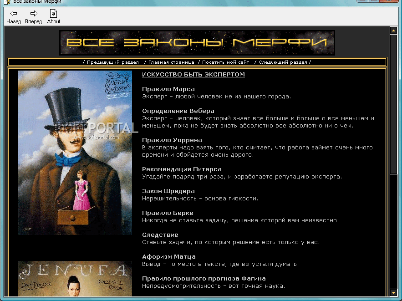Select the Закон Шредера heading
This screenshot has height=301, width=402.
pos(168,191)
